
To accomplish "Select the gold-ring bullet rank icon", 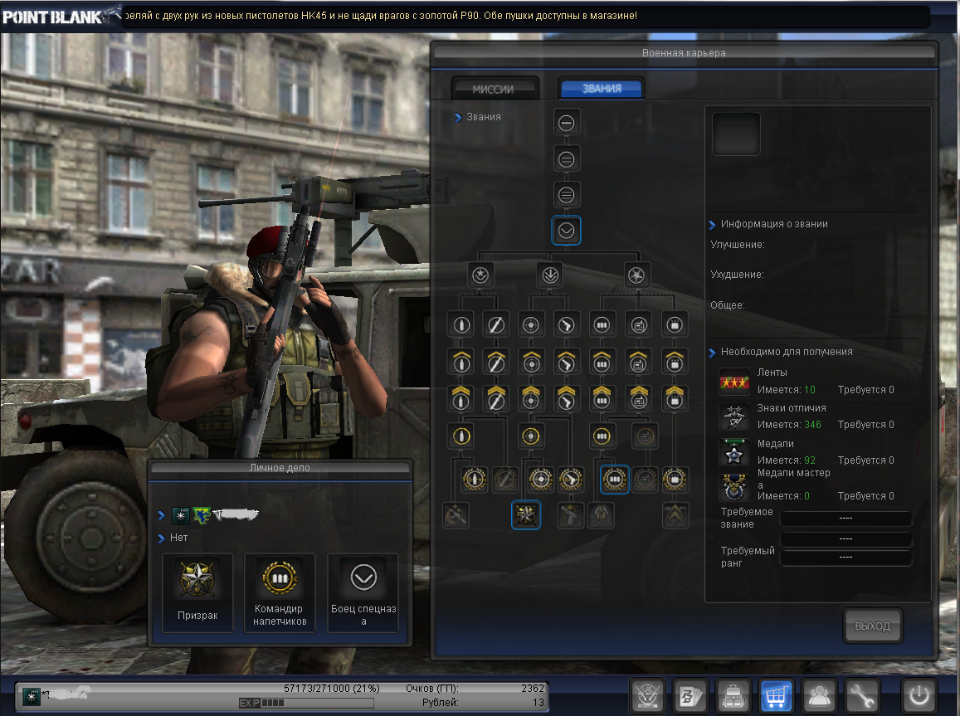I will coord(461,436).
